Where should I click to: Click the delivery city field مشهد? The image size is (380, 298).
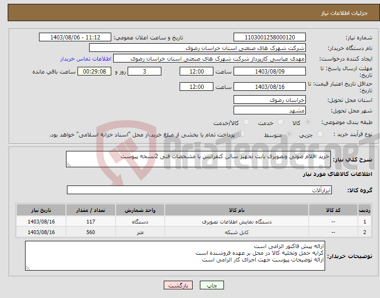point(270,110)
